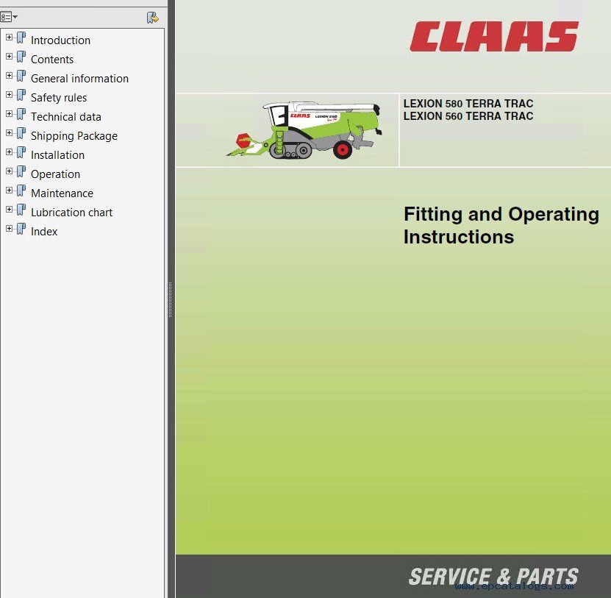Click the Safety rules bookmark icon
The image size is (611, 598).
pos(21,95)
